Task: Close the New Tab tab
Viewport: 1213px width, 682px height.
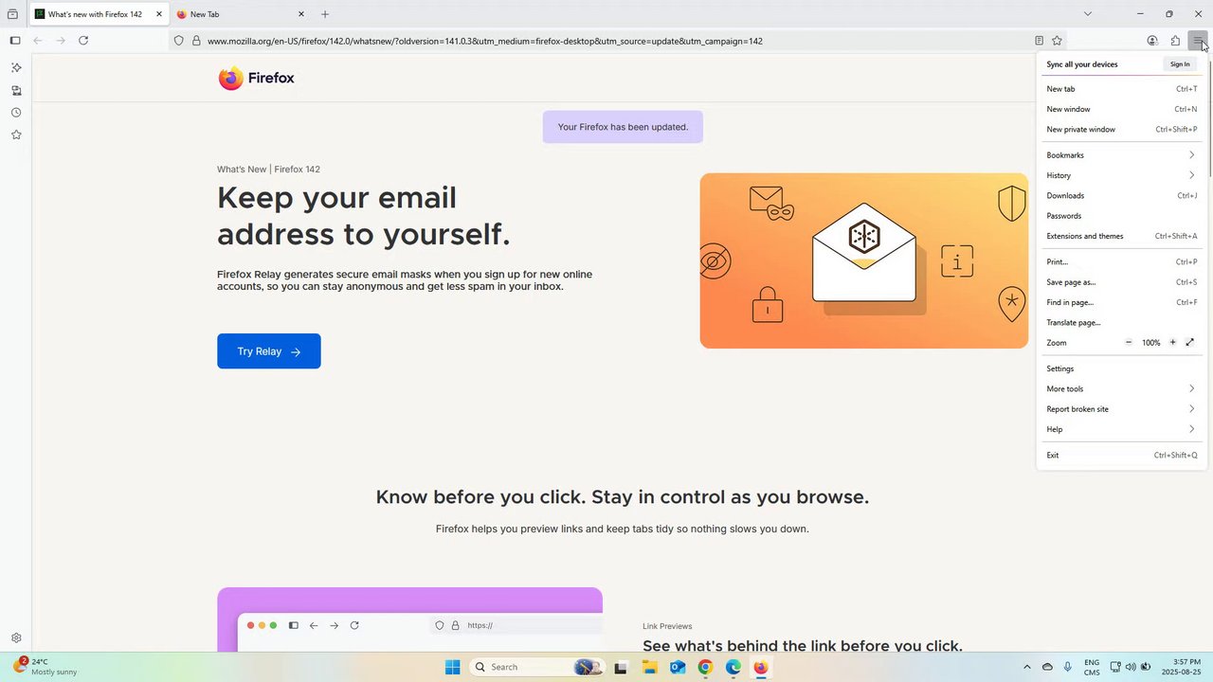Action: pos(301,14)
